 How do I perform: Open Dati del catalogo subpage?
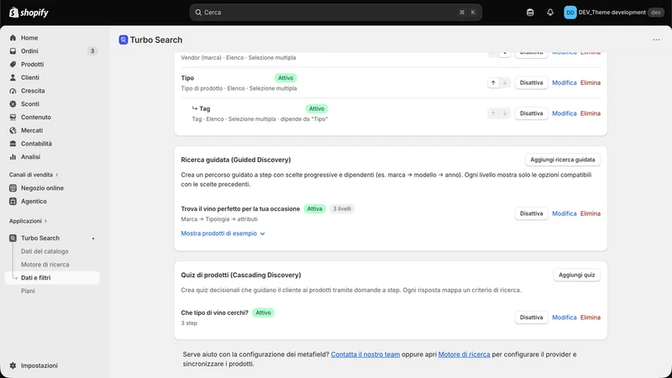pyautogui.click(x=45, y=251)
